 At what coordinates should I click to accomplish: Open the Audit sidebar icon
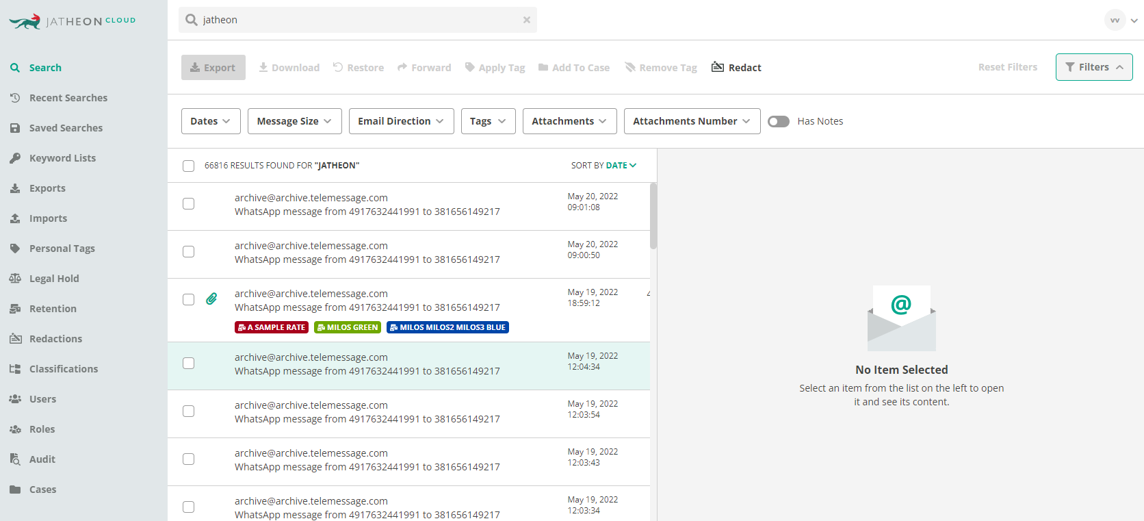[x=15, y=459]
